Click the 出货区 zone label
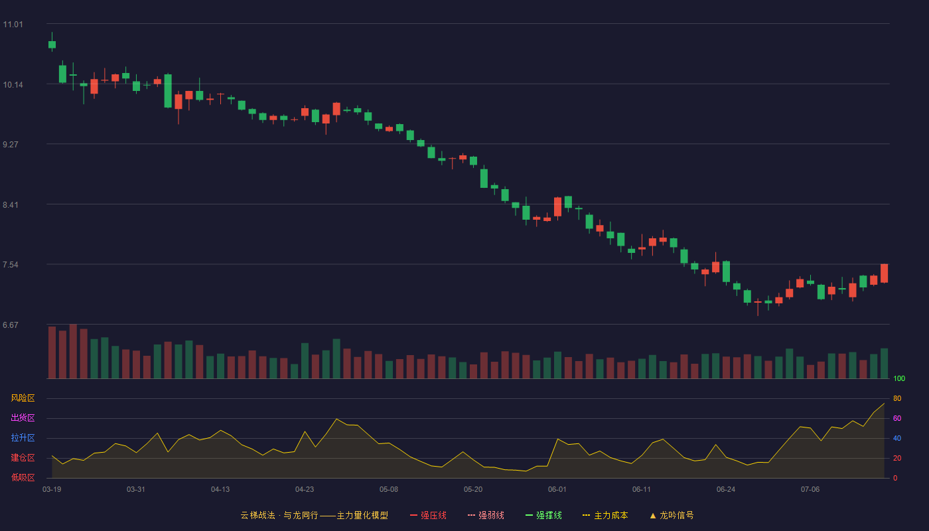929x531 pixels. [23, 418]
